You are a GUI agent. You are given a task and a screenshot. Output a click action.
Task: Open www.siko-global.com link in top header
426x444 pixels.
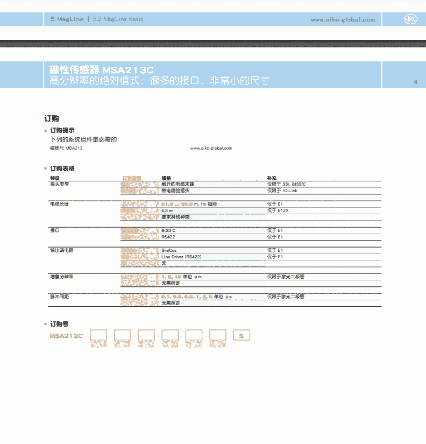point(343,19)
